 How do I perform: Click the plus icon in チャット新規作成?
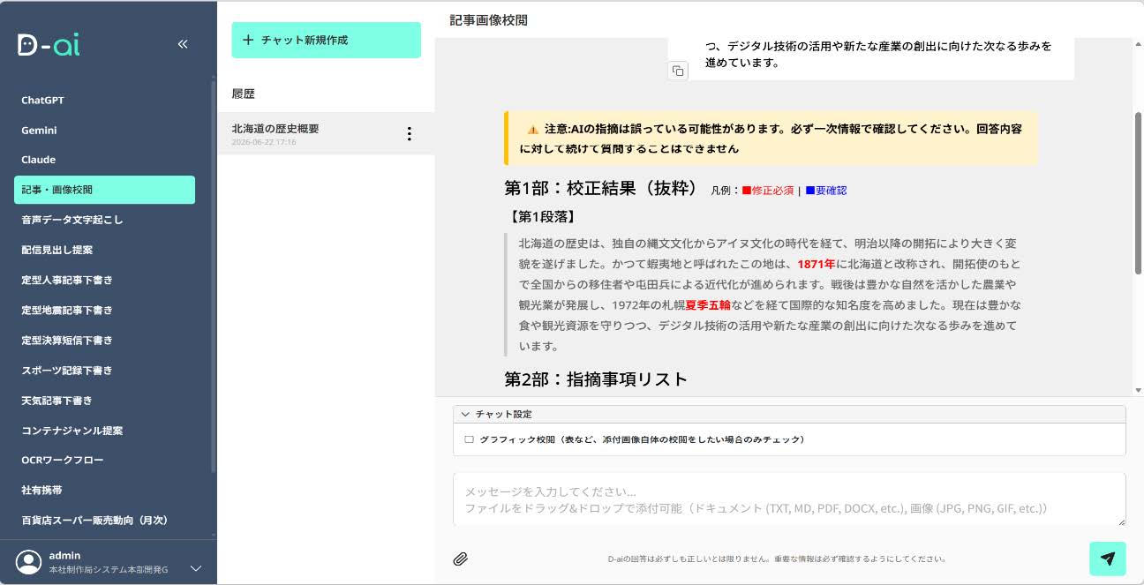(x=248, y=40)
